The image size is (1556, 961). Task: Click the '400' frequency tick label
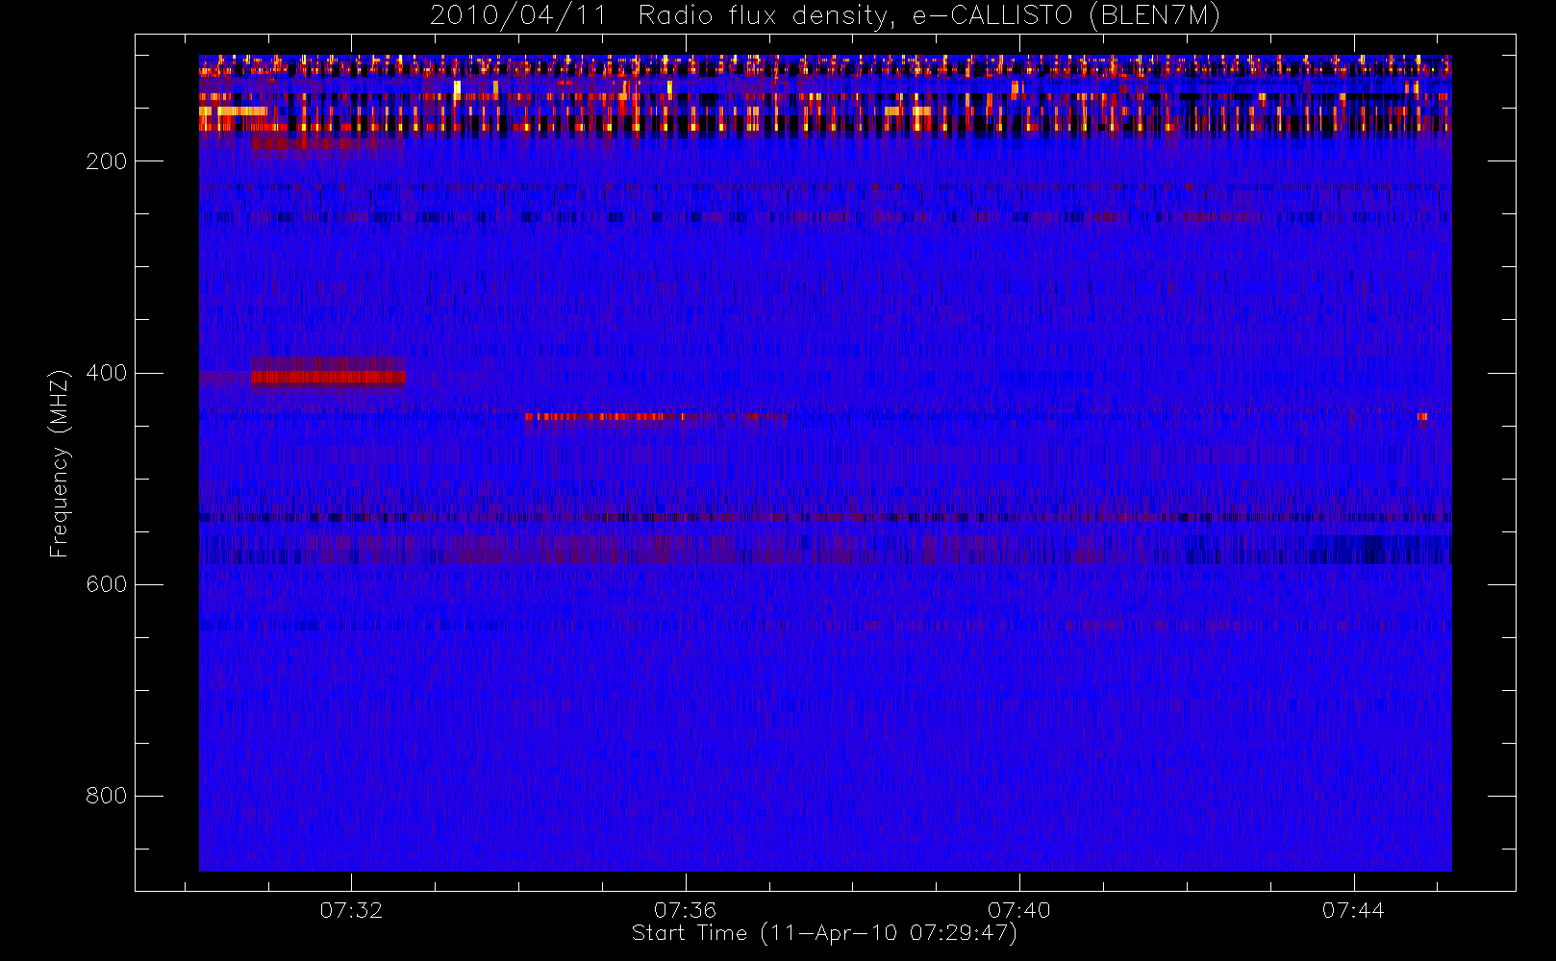coord(106,373)
